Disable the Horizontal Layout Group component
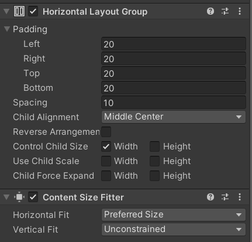Image resolution: width=252 pixels, height=242 pixels. (x=33, y=11)
